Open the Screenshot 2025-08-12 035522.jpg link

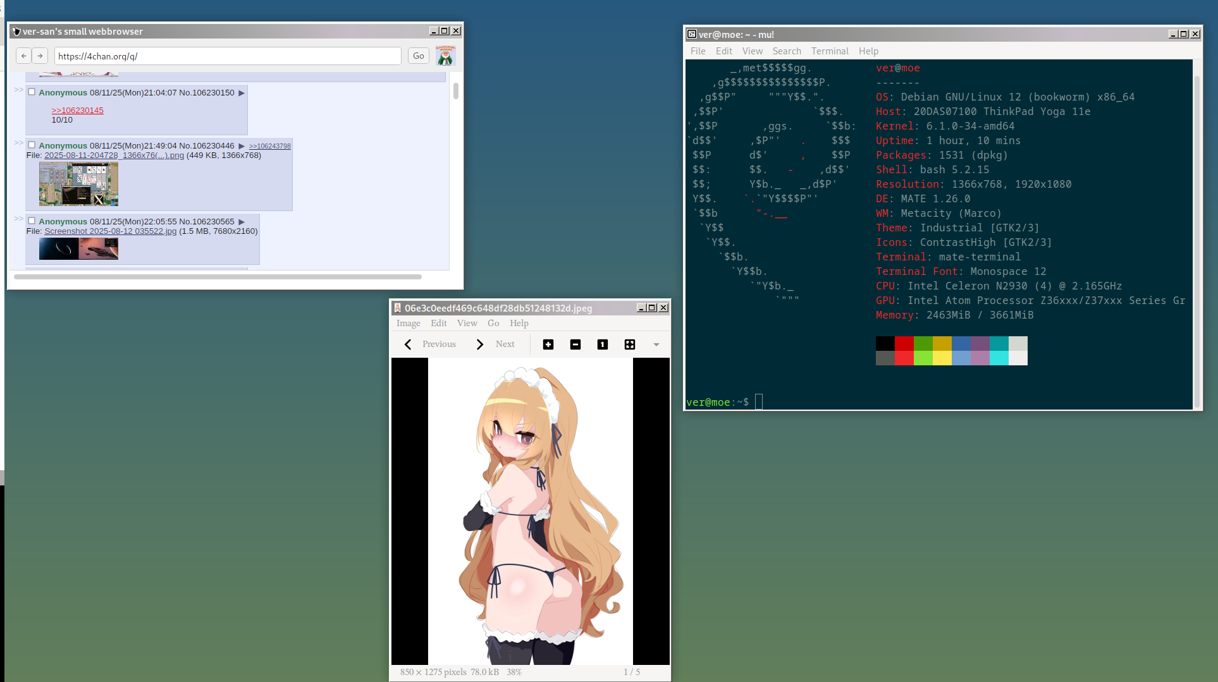(111, 231)
